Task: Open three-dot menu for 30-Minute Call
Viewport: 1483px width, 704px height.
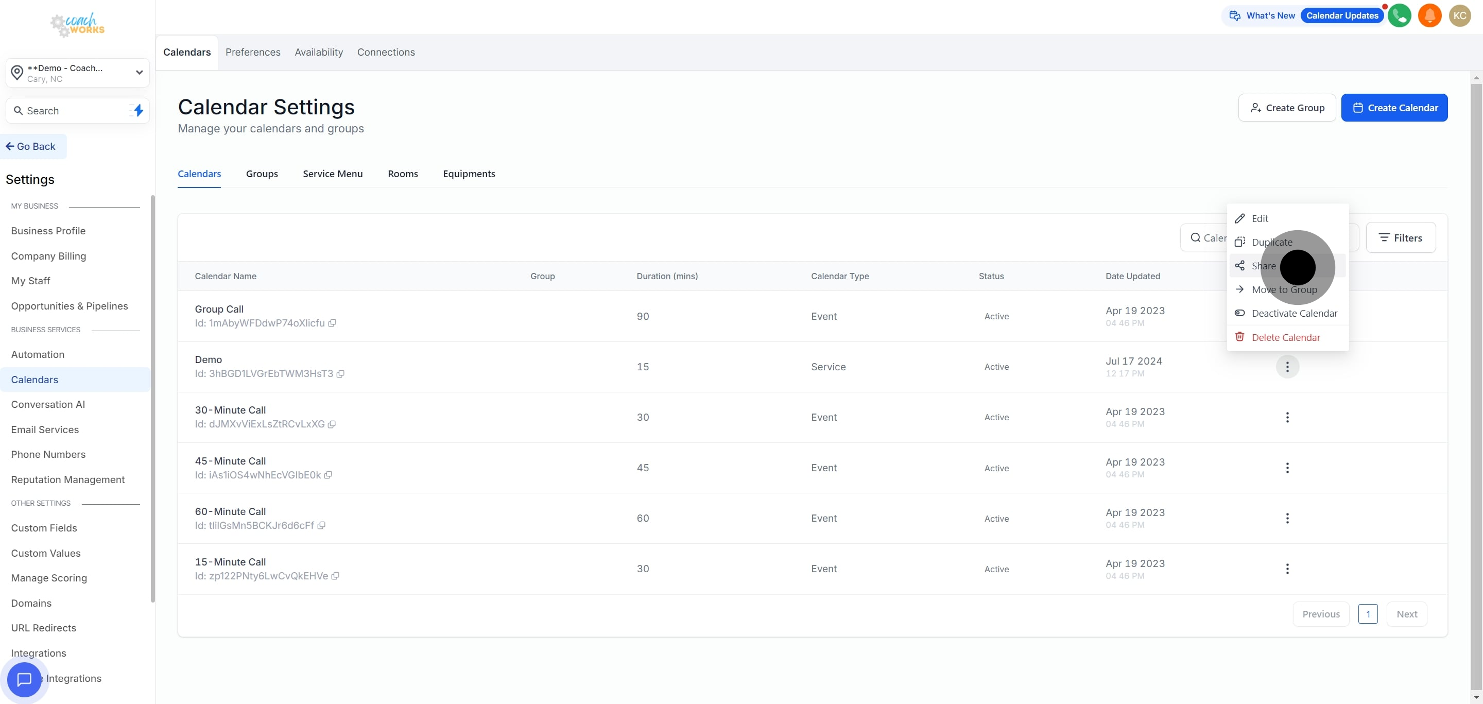Action: (x=1287, y=417)
